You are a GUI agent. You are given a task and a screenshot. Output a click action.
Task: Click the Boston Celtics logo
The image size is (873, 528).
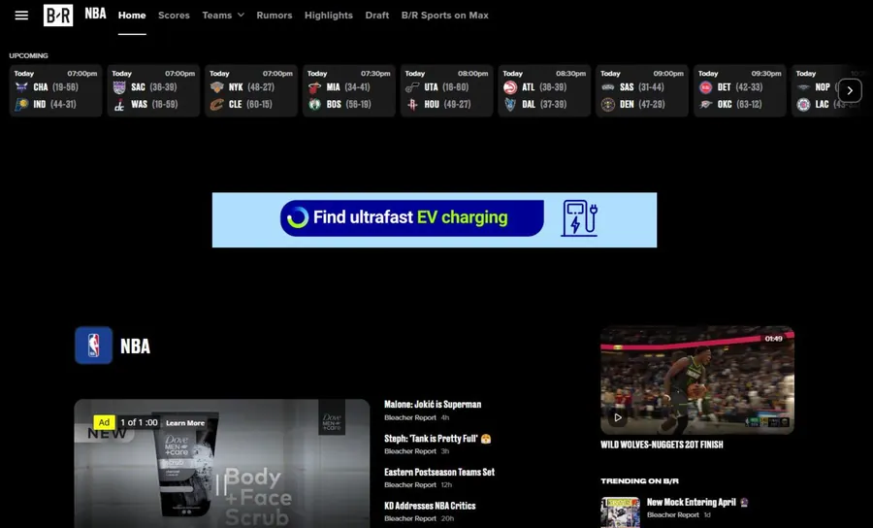(314, 104)
